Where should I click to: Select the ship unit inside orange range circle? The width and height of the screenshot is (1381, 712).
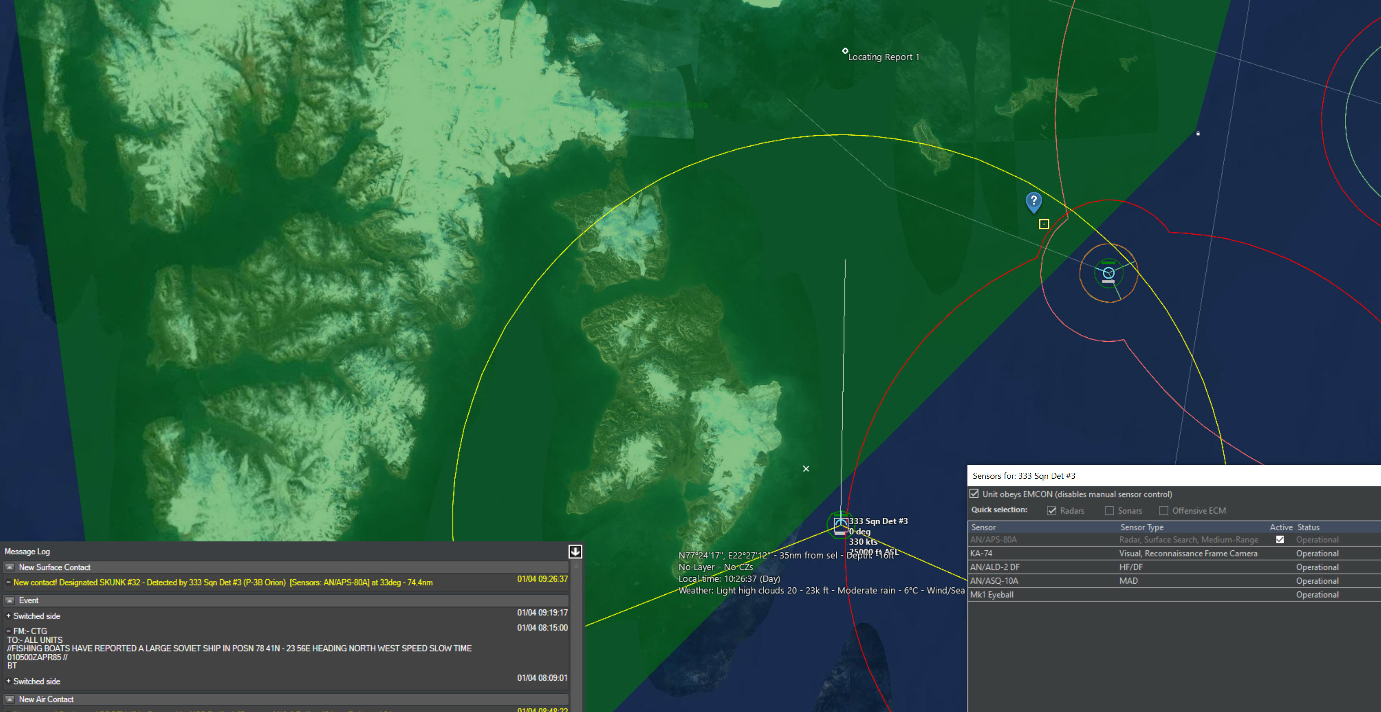[x=1108, y=273]
